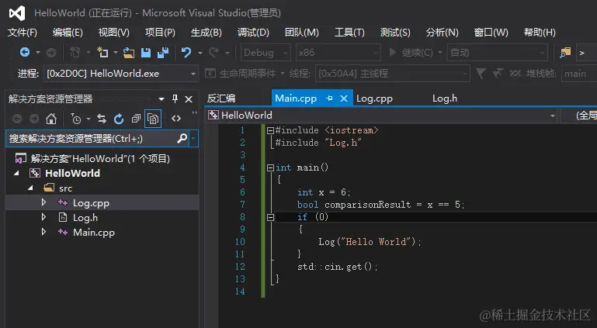Collapse the src folder node
The height and width of the screenshot is (328, 597).
pyautogui.click(x=30, y=188)
